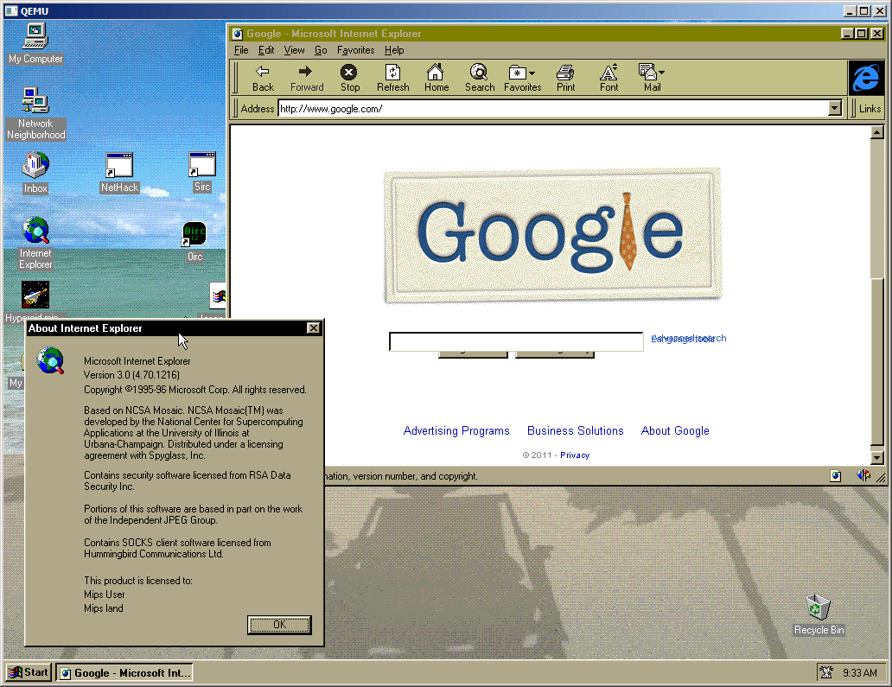The height and width of the screenshot is (687, 892).
Task: Select the Recycle Bin icon
Action: [819, 614]
